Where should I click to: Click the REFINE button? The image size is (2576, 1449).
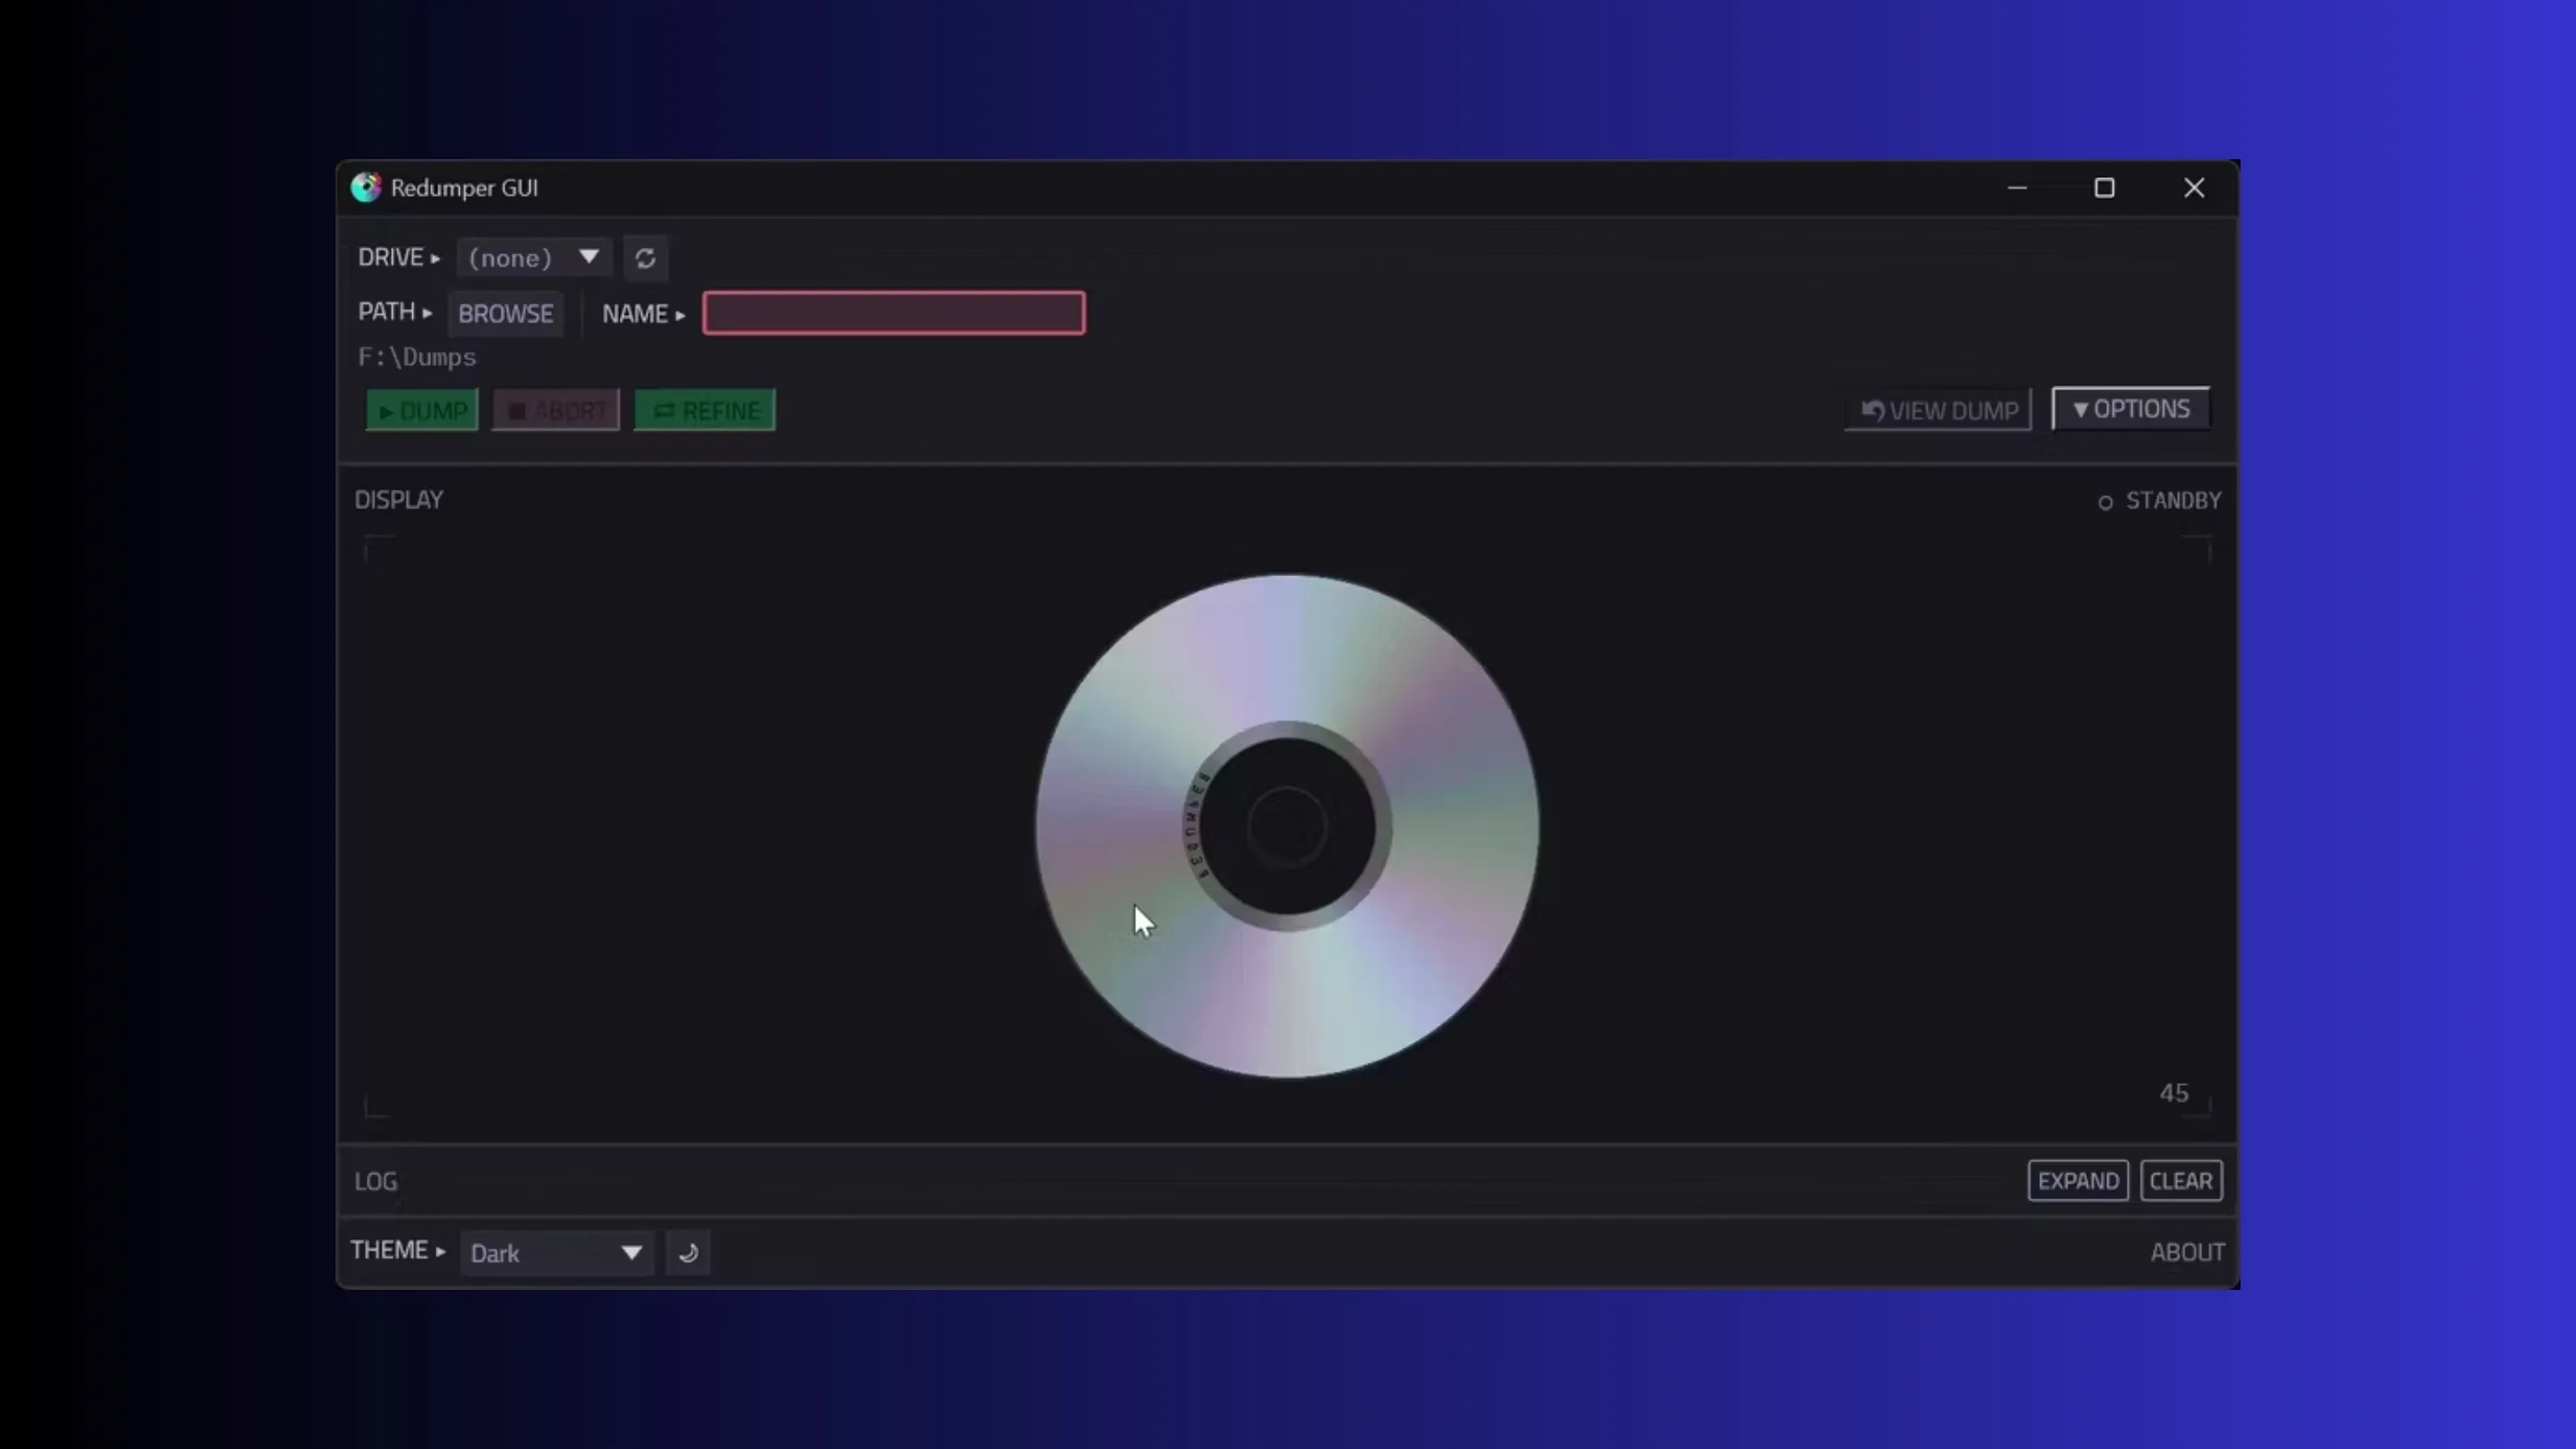(x=705, y=410)
